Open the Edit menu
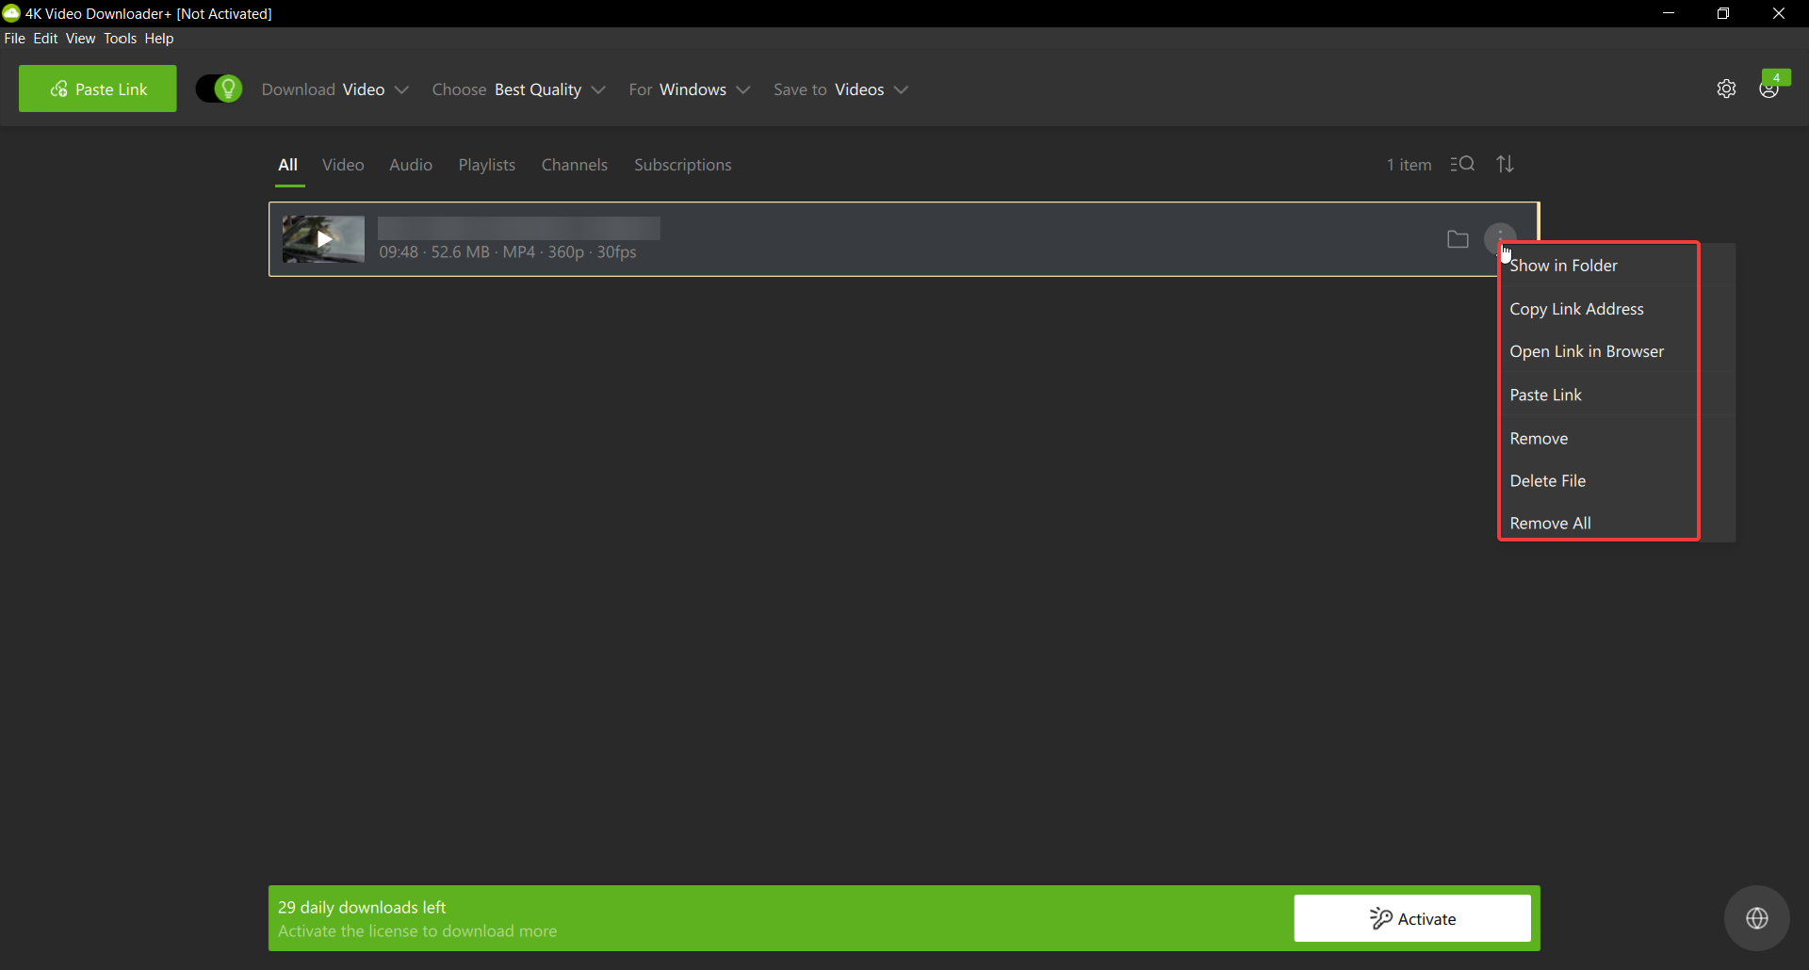Image resolution: width=1809 pixels, height=970 pixels. (45, 39)
